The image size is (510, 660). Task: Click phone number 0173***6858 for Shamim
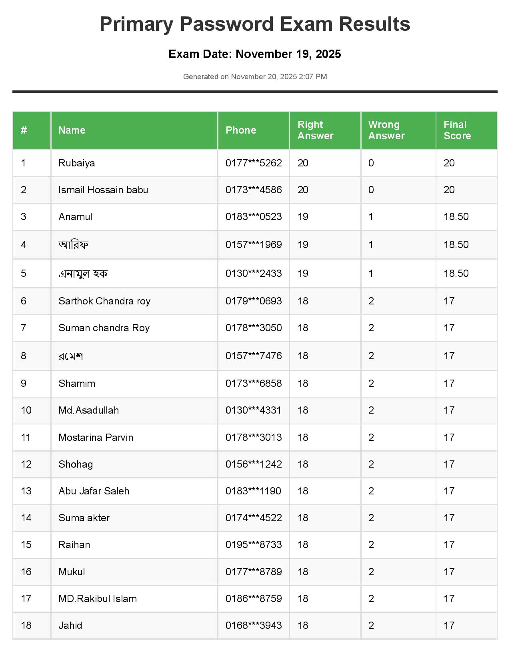coord(254,384)
